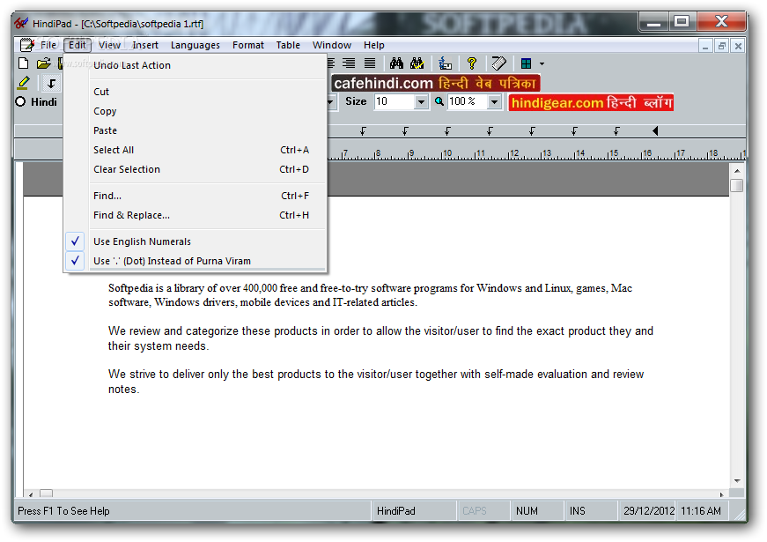
Task: Choose Paste from Edit menu
Action: [x=195, y=130]
